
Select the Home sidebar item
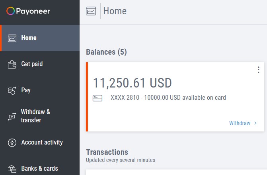(40, 38)
